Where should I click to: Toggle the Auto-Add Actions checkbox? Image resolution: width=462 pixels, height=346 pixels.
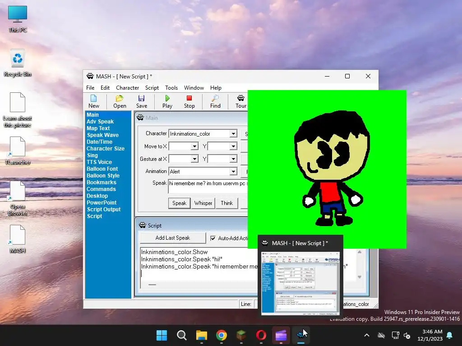tap(213, 238)
